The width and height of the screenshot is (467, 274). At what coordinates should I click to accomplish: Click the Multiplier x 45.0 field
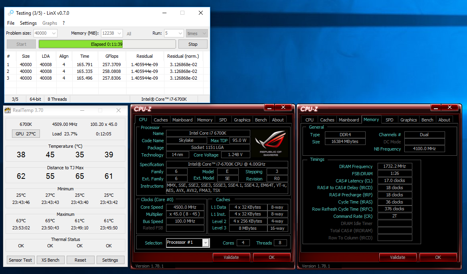[x=185, y=214]
